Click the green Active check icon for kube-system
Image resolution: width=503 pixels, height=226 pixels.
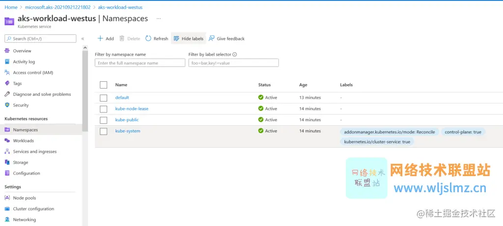[x=261, y=131]
